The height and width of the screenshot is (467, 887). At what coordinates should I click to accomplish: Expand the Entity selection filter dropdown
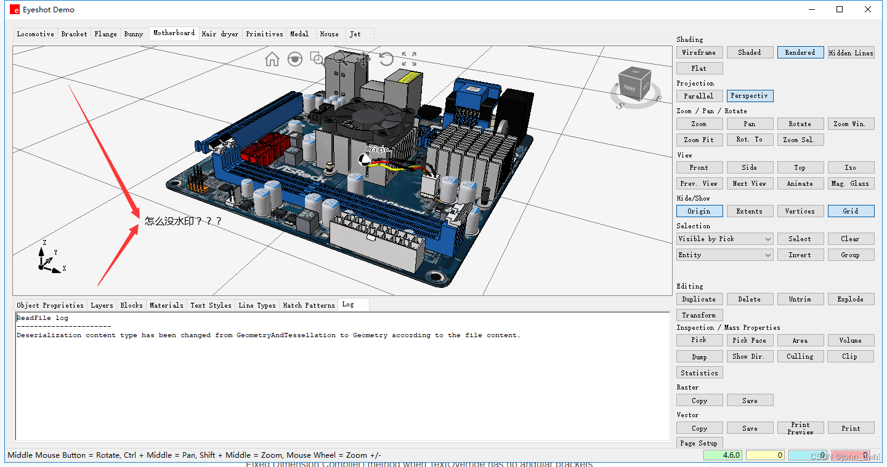tap(724, 255)
